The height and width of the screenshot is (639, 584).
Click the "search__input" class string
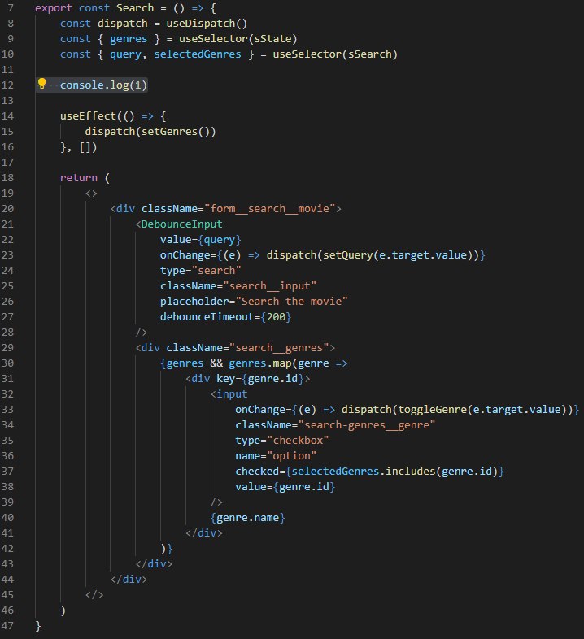coord(269,286)
